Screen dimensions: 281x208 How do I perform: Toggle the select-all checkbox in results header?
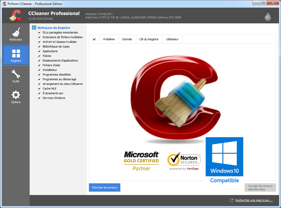[x=94, y=39]
